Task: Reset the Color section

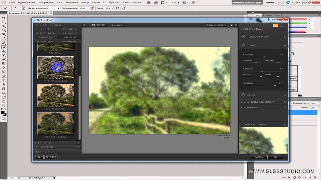Action: [x=285, y=95]
